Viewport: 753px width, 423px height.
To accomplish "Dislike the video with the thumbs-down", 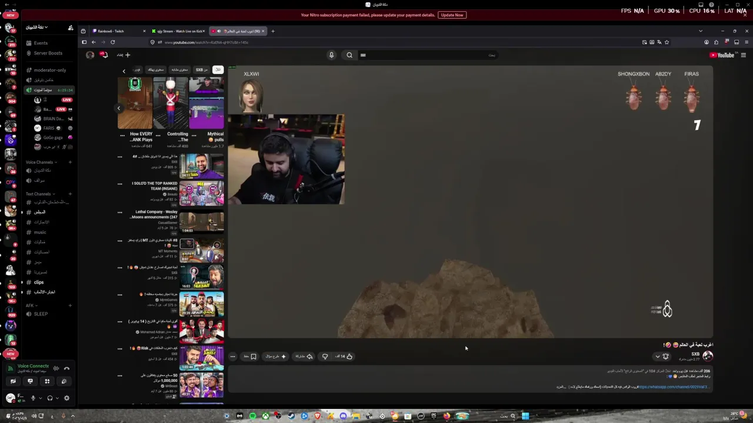I will pyautogui.click(x=325, y=356).
